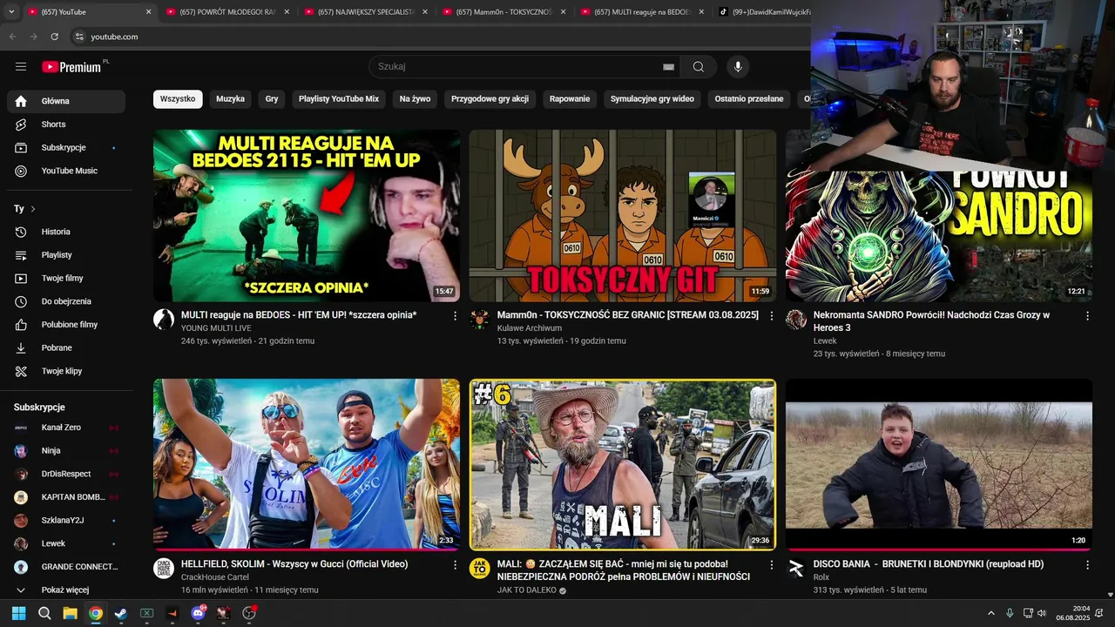
Task: Select the Muzyka filter chip
Action: point(230,99)
